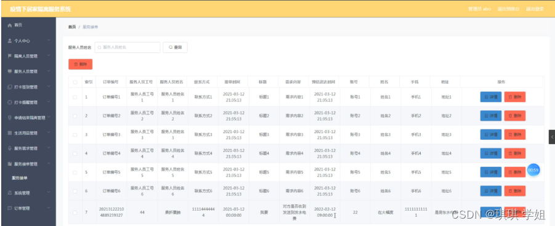Check the checkbox for row 订单编号4
Screen dimensions: 555x226
tap(75, 153)
